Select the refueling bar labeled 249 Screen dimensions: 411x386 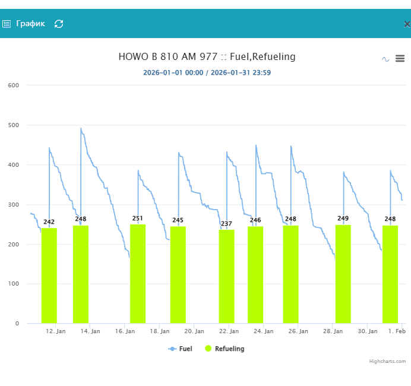(343, 273)
